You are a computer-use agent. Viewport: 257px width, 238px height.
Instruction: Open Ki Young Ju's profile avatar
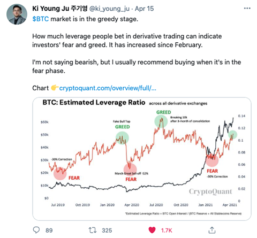[x=17, y=14]
